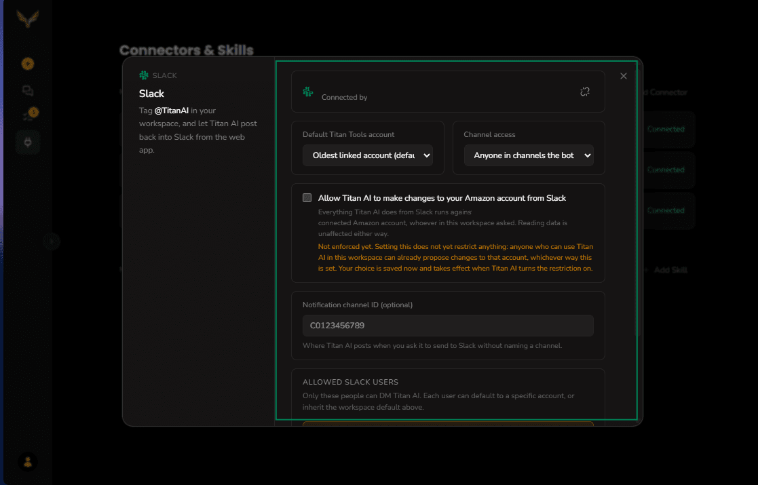
Task: Click the orange Not enforced yet warning text
Action: 455,258
